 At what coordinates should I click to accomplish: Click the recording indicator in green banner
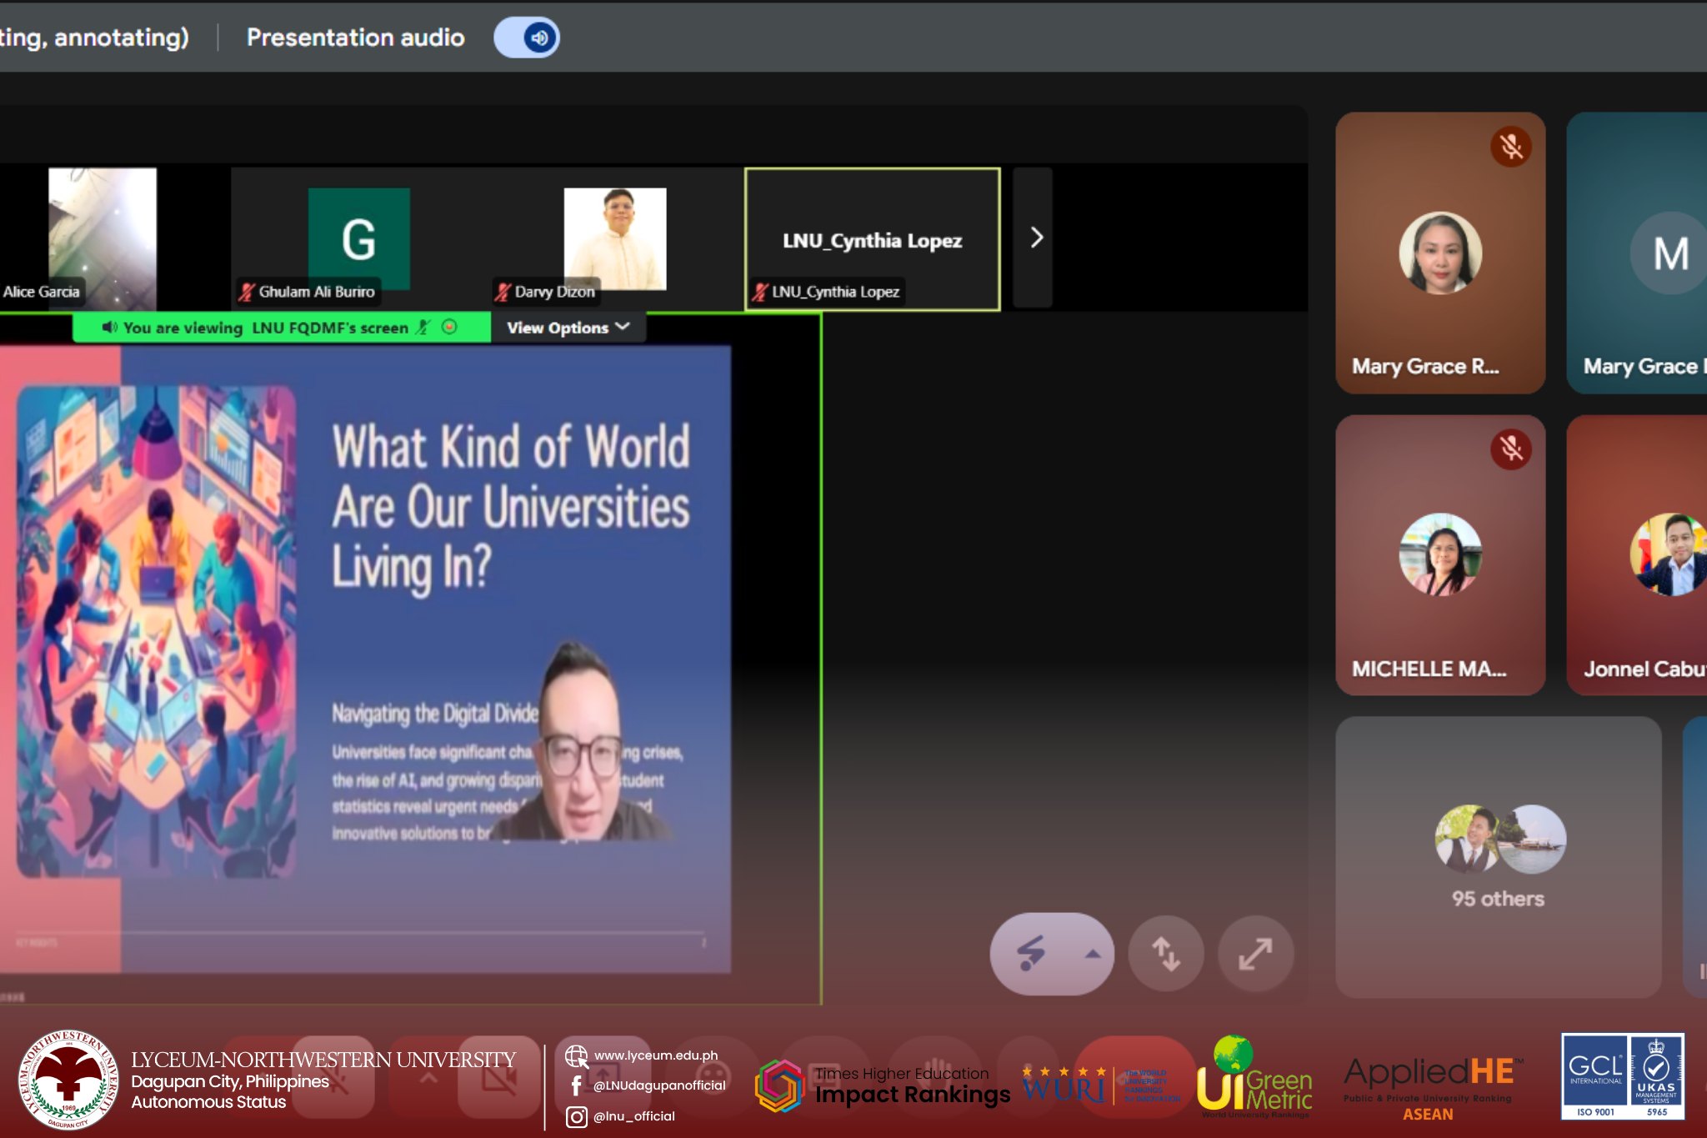pyautogui.click(x=449, y=327)
